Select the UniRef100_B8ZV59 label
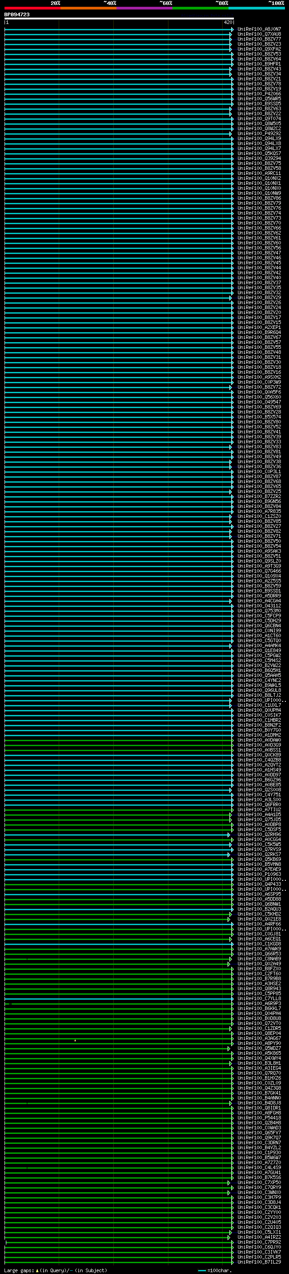289x1274 pixels. click(x=259, y=586)
